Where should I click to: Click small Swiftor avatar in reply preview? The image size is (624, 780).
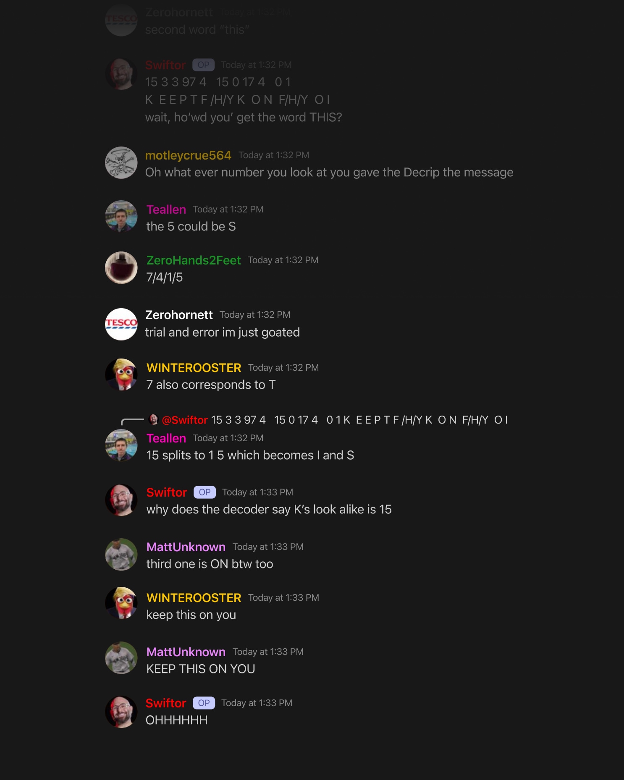[x=153, y=419]
